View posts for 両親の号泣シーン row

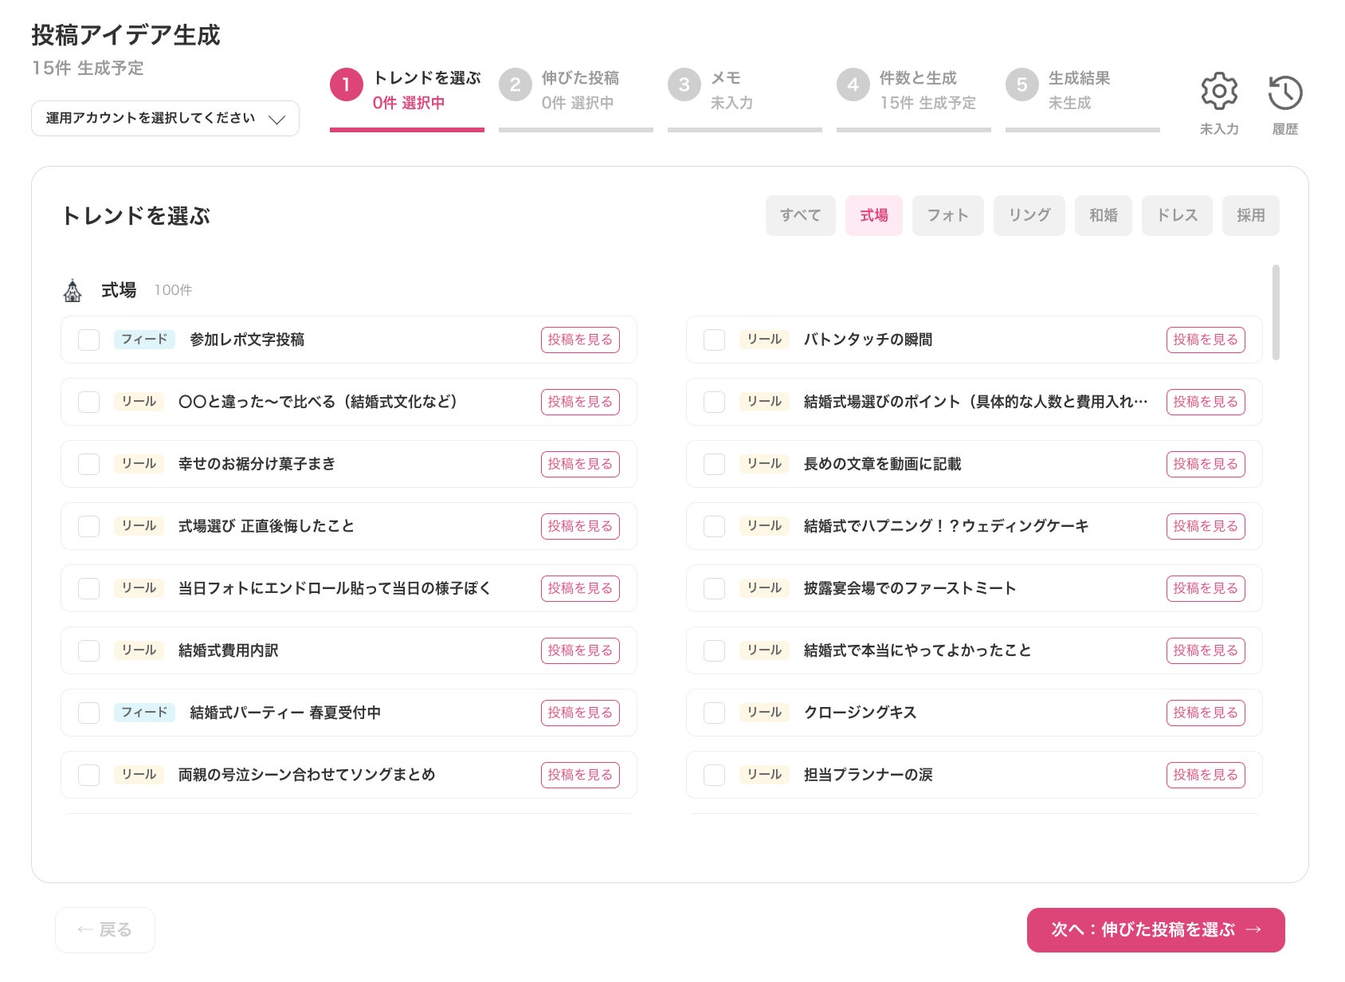[580, 775]
